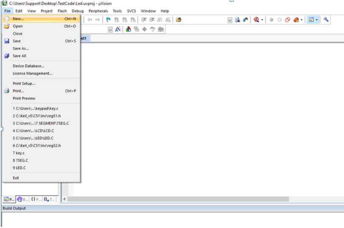
Task: Click Manage Project Items colored blocks icon
Action: click(128, 29)
